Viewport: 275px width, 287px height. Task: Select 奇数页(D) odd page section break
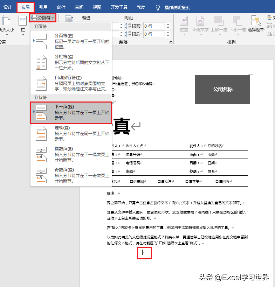(71, 175)
